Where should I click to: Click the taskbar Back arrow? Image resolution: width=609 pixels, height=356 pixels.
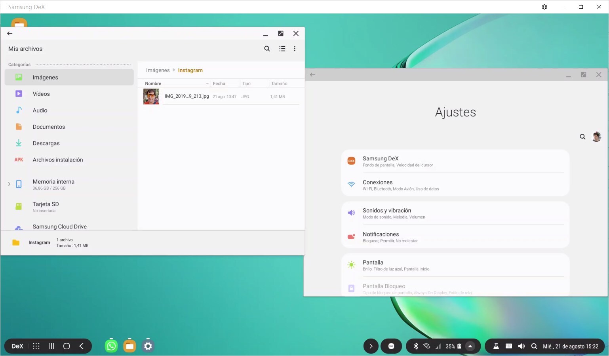[x=81, y=346]
